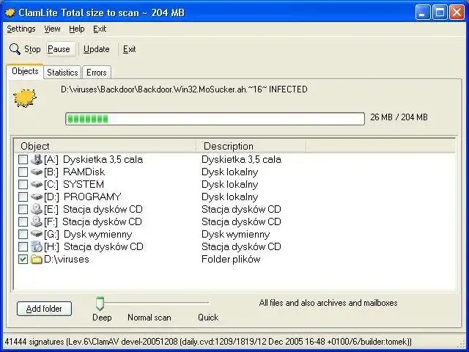Click the yellow splat scan status icon

pyautogui.click(x=25, y=98)
